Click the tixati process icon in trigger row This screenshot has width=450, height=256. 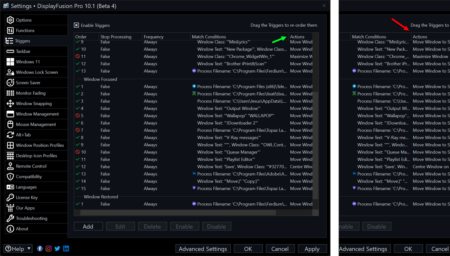[x=194, y=94]
